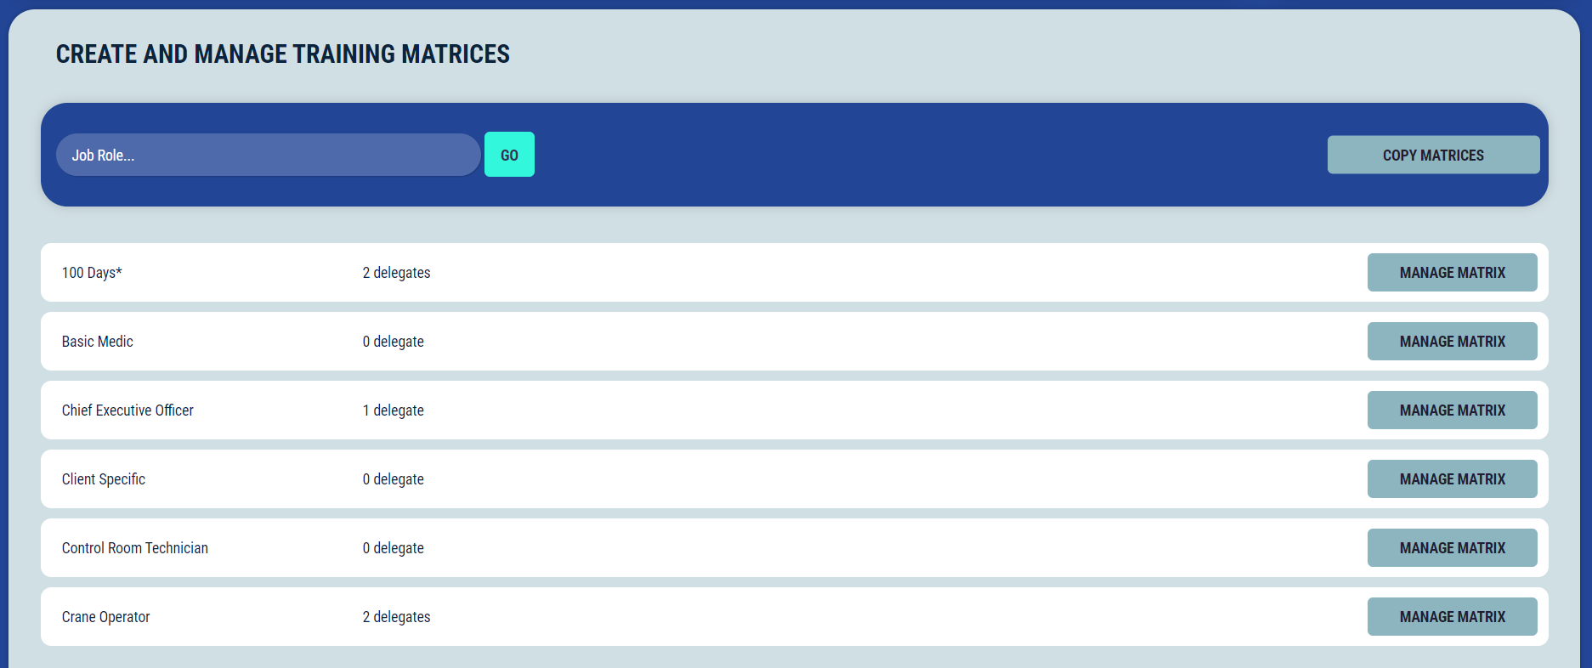Select the 100 Days* job role name
This screenshot has width=1592, height=668.
[92, 273]
